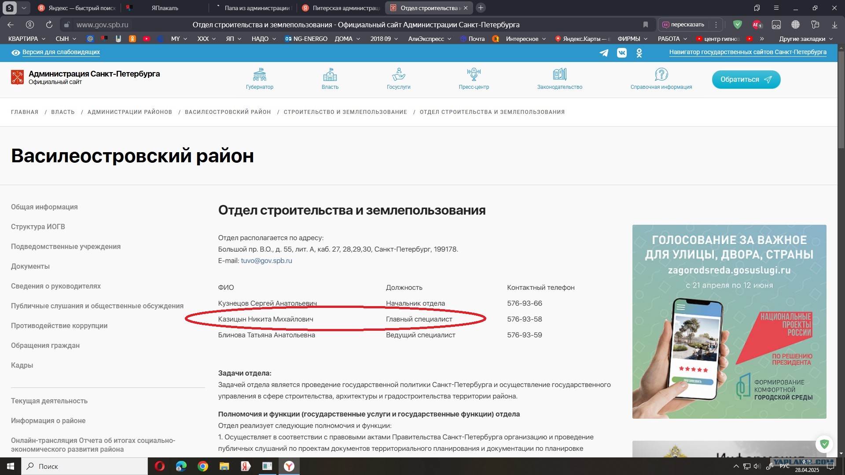Screen dimensions: 845x475
Task: Click the Обратиться button
Action: pyautogui.click(x=746, y=80)
